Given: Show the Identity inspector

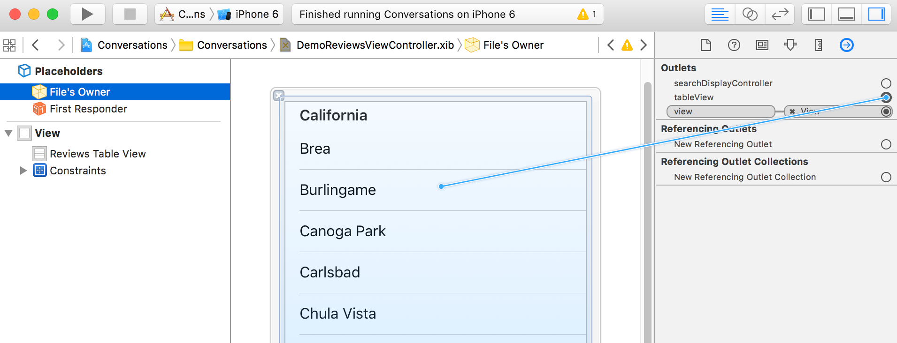Looking at the screenshot, I should tap(762, 45).
